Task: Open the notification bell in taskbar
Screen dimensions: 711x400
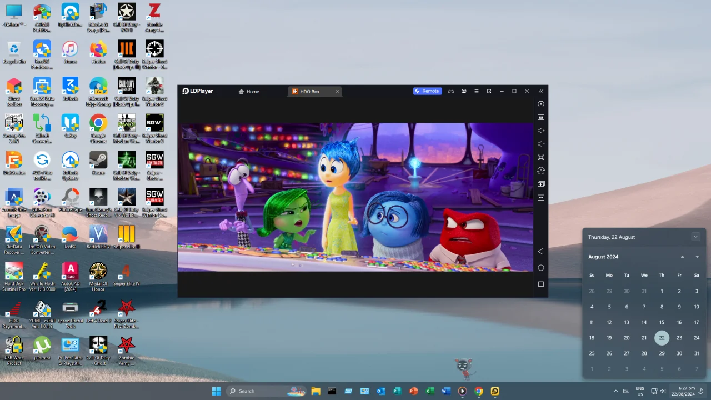Action: (x=702, y=391)
